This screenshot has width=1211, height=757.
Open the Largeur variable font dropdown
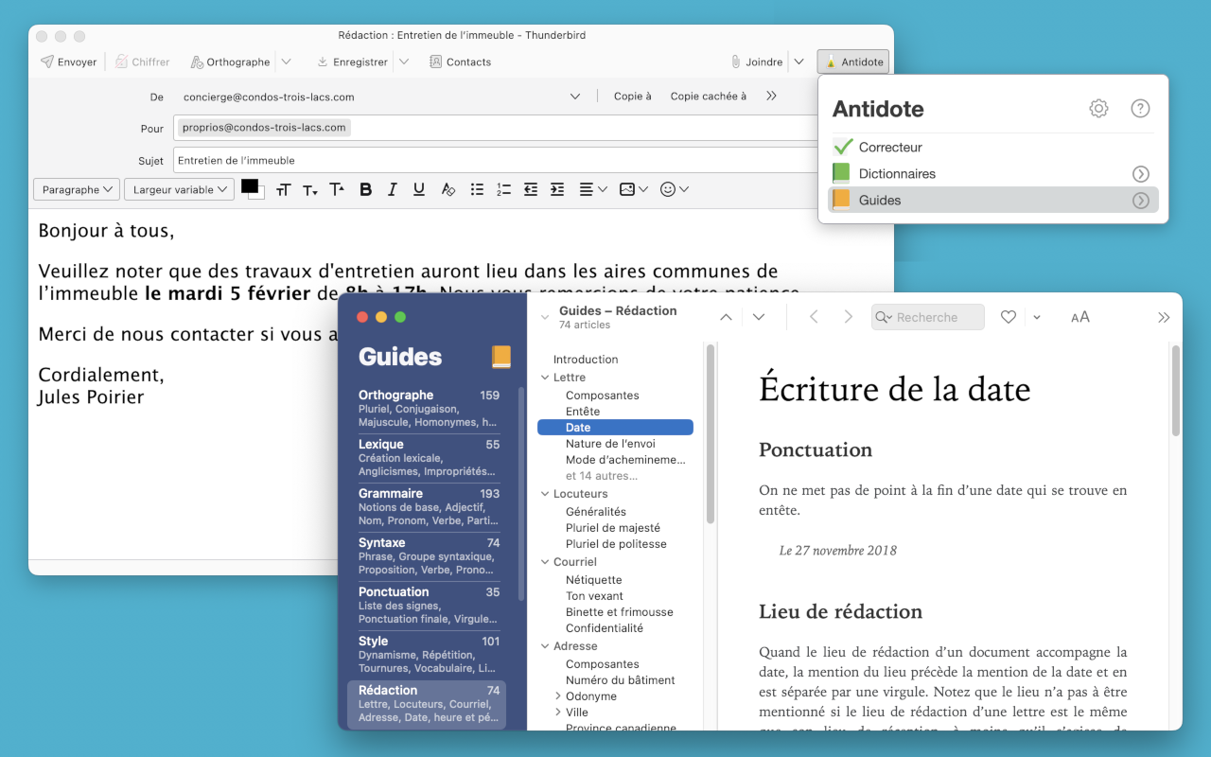tap(179, 189)
